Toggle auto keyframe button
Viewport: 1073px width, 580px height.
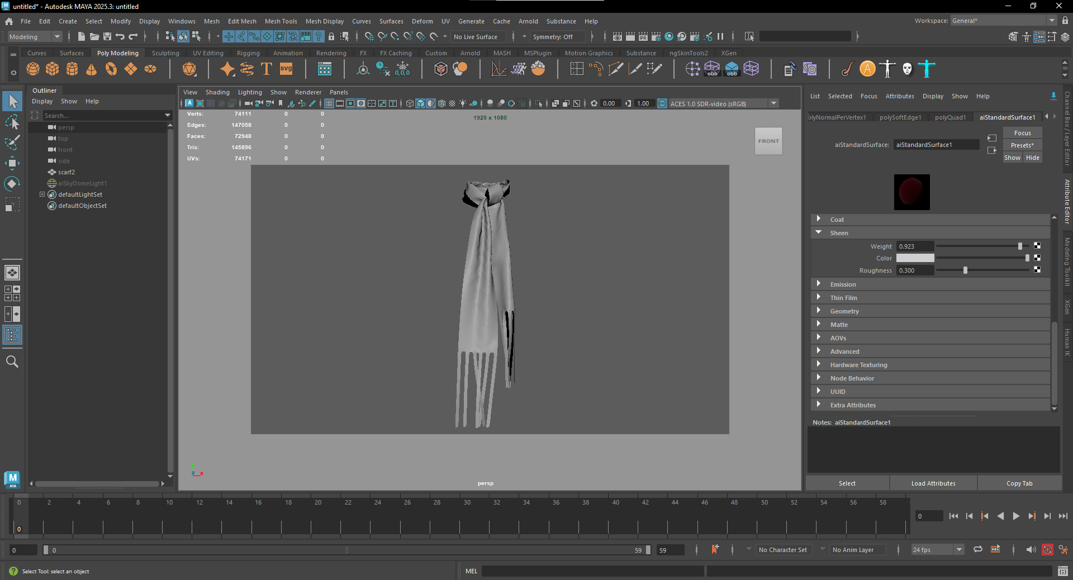click(x=1047, y=550)
